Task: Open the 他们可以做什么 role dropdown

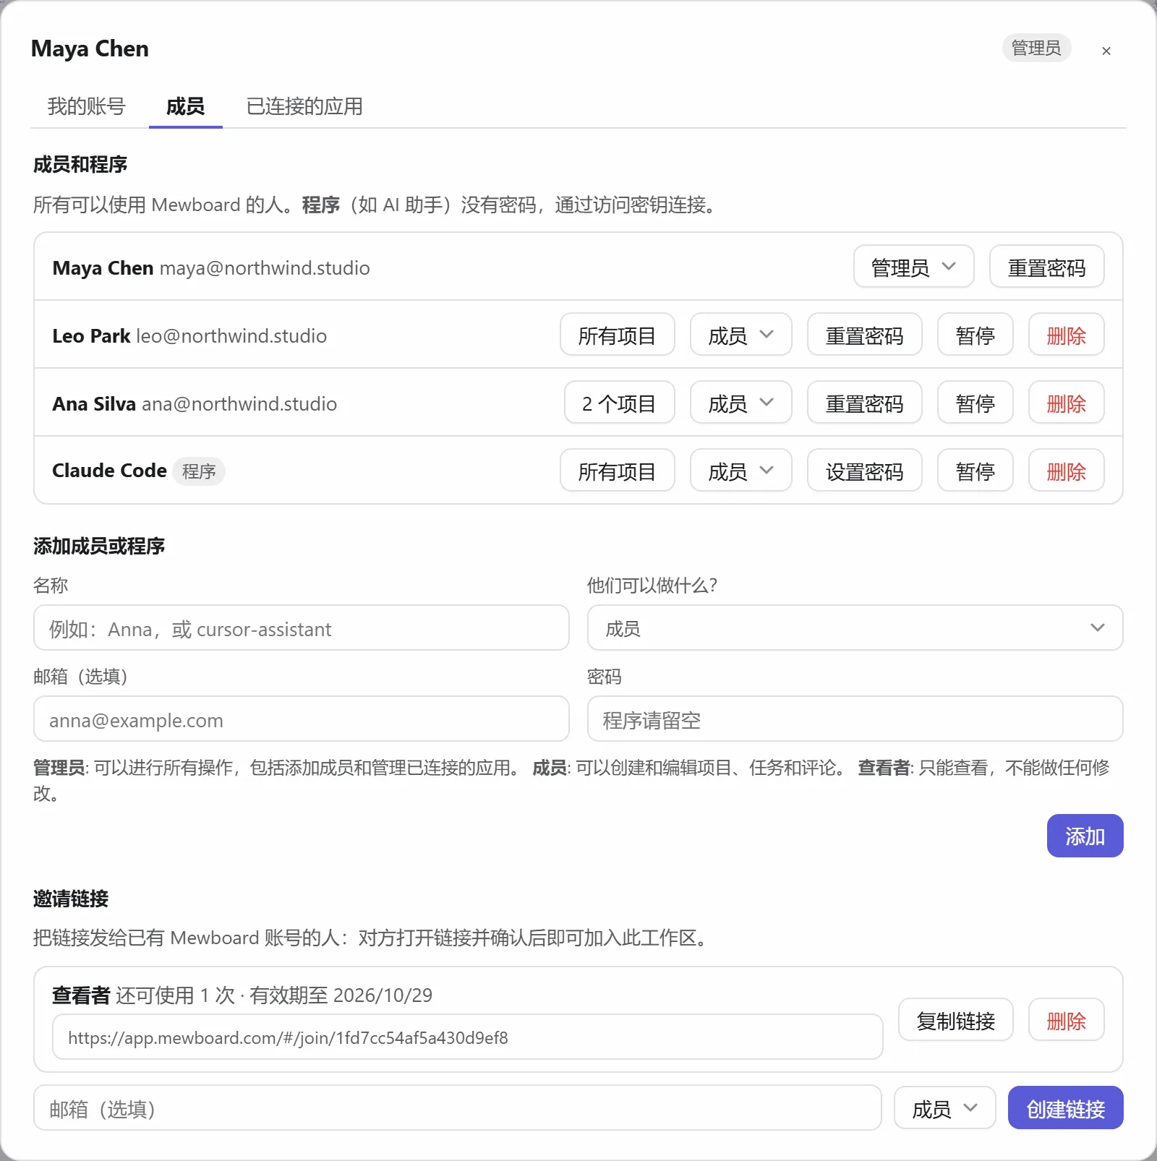Action: [x=855, y=627]
